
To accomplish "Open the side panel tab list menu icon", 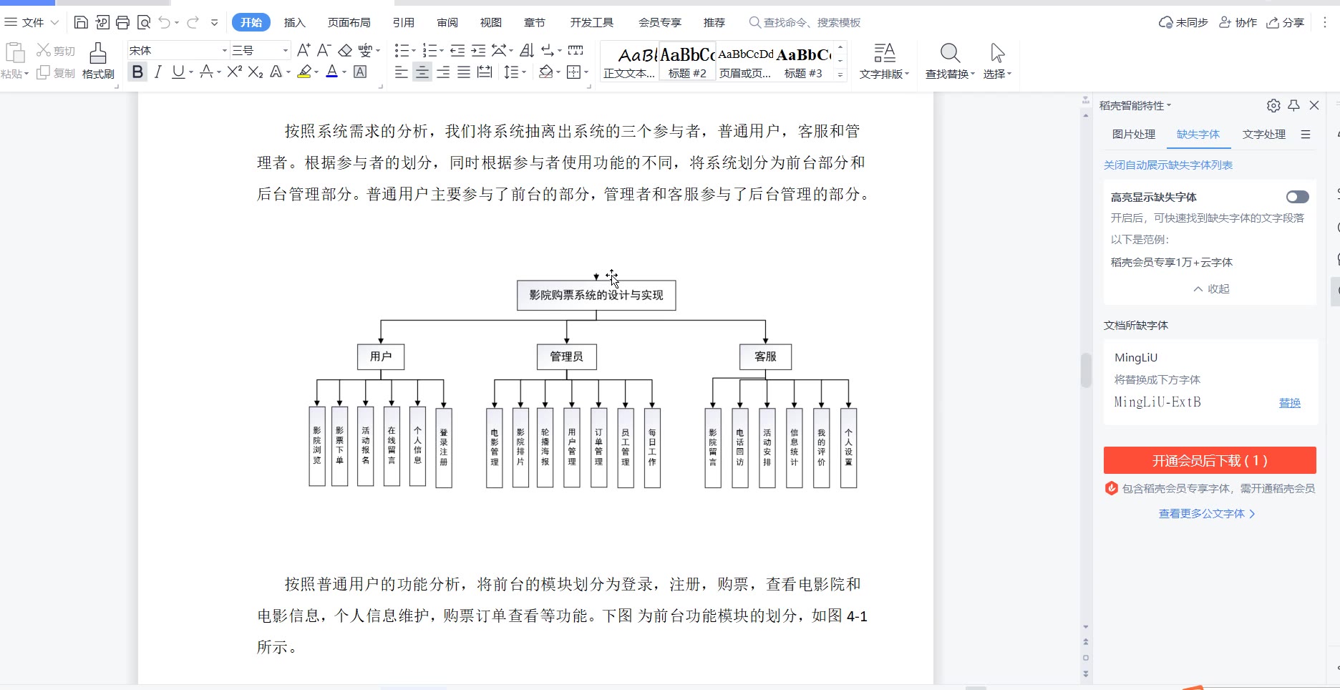I will click(1306, 135).
